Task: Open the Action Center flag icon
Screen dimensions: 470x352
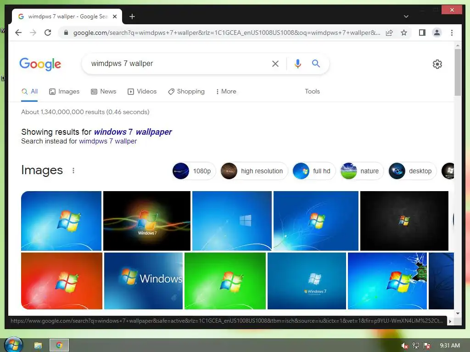Action: point(427,346)
